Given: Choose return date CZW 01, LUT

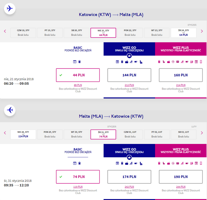Looking at the screenshot, I should 130,134.
